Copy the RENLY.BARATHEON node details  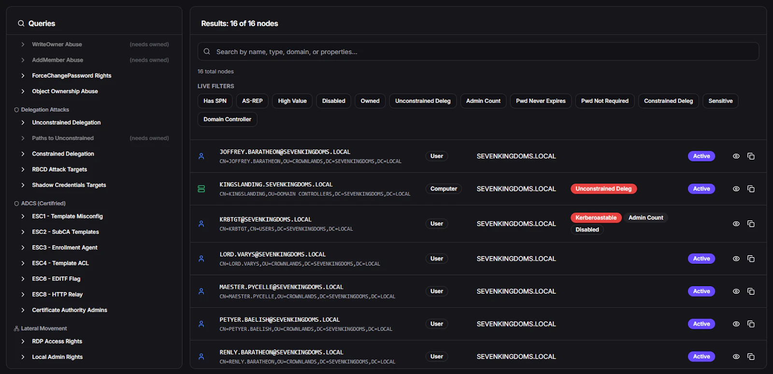751,357
